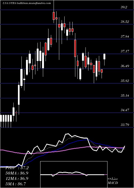Viewport: 134px width, 188px height.
Task: Click the 35.14 price axis label
Action: click(125, 96)
